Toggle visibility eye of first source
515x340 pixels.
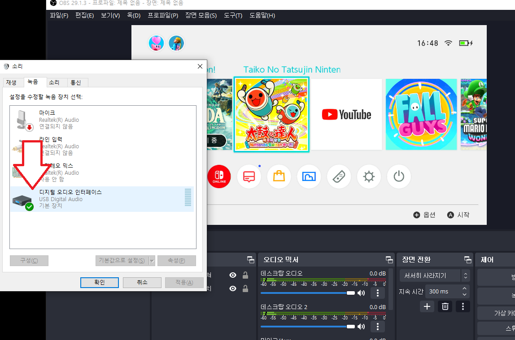(233, 275)
